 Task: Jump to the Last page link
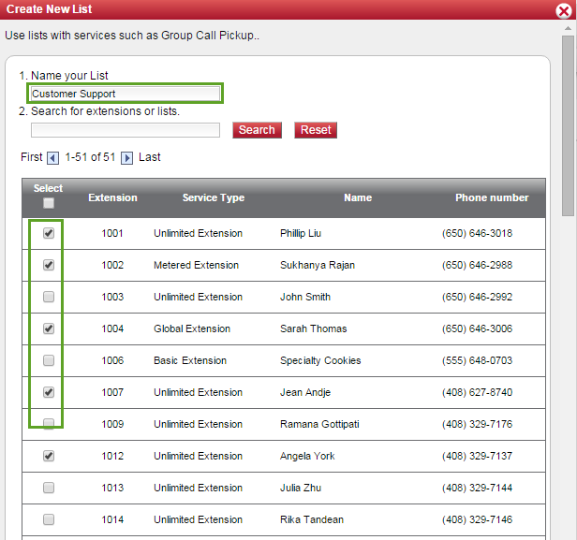(x=150, y=157)
